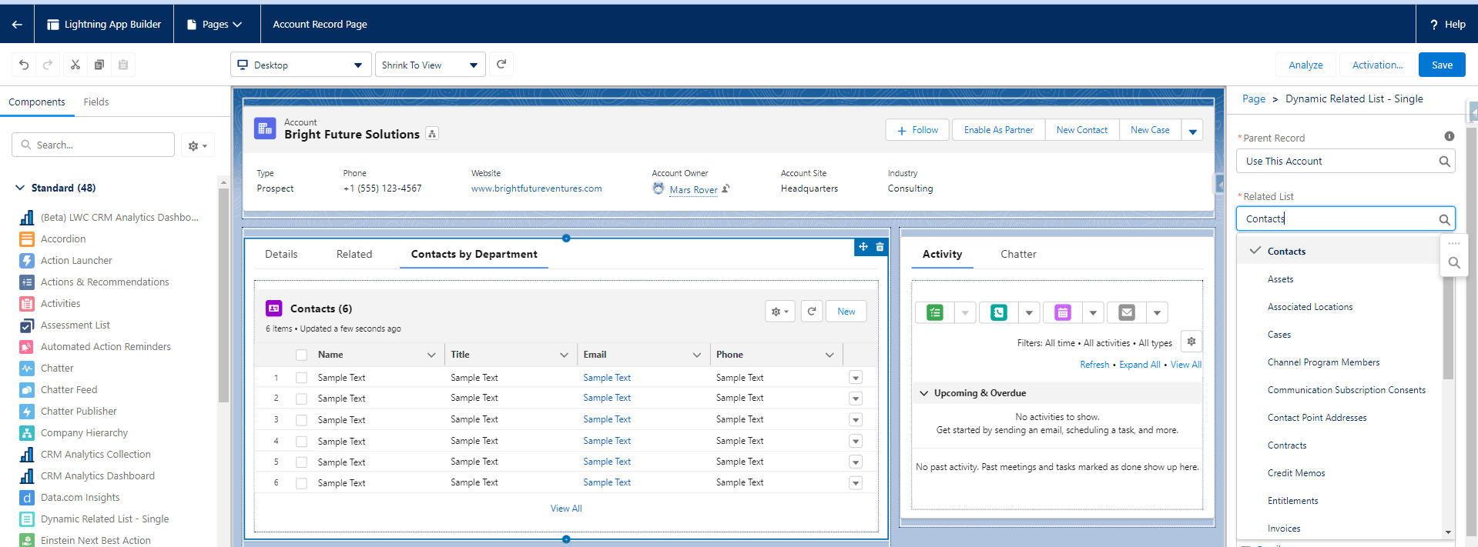The width and height of the screenshot is (1478, 547).
Task: Open the Related tab
Action: pos(354,254)
